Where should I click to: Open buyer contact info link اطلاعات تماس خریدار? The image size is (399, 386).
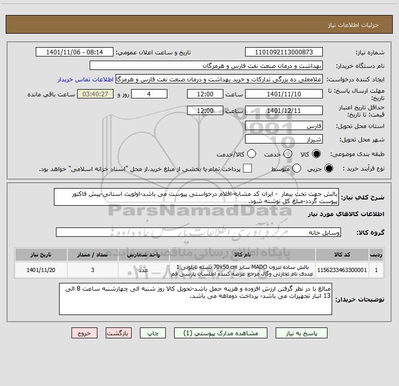pos(85,79)
